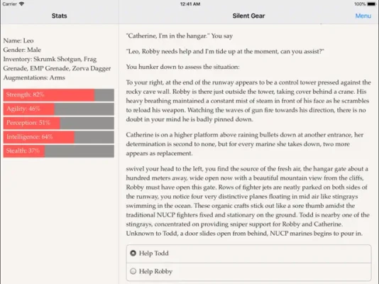Click the Gender: Male line
The height and width of the screenshot is (284, 379).
pos(22,50)
